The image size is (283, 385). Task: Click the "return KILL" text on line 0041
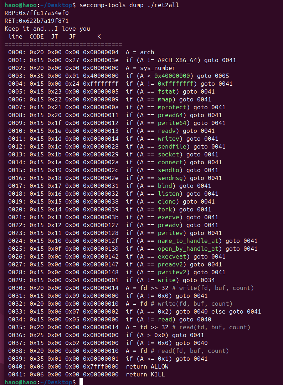145,374
